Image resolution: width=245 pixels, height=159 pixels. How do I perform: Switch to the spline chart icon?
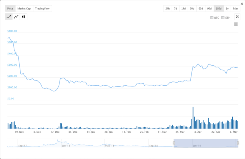tap(16, 16)
